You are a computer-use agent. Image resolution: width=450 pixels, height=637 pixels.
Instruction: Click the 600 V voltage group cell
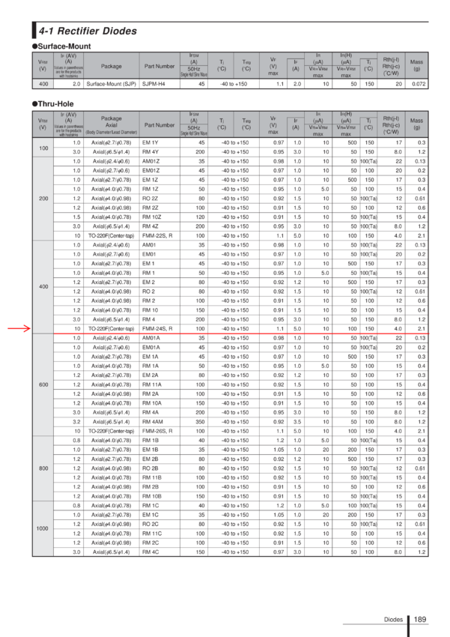(x=43, y=384)
